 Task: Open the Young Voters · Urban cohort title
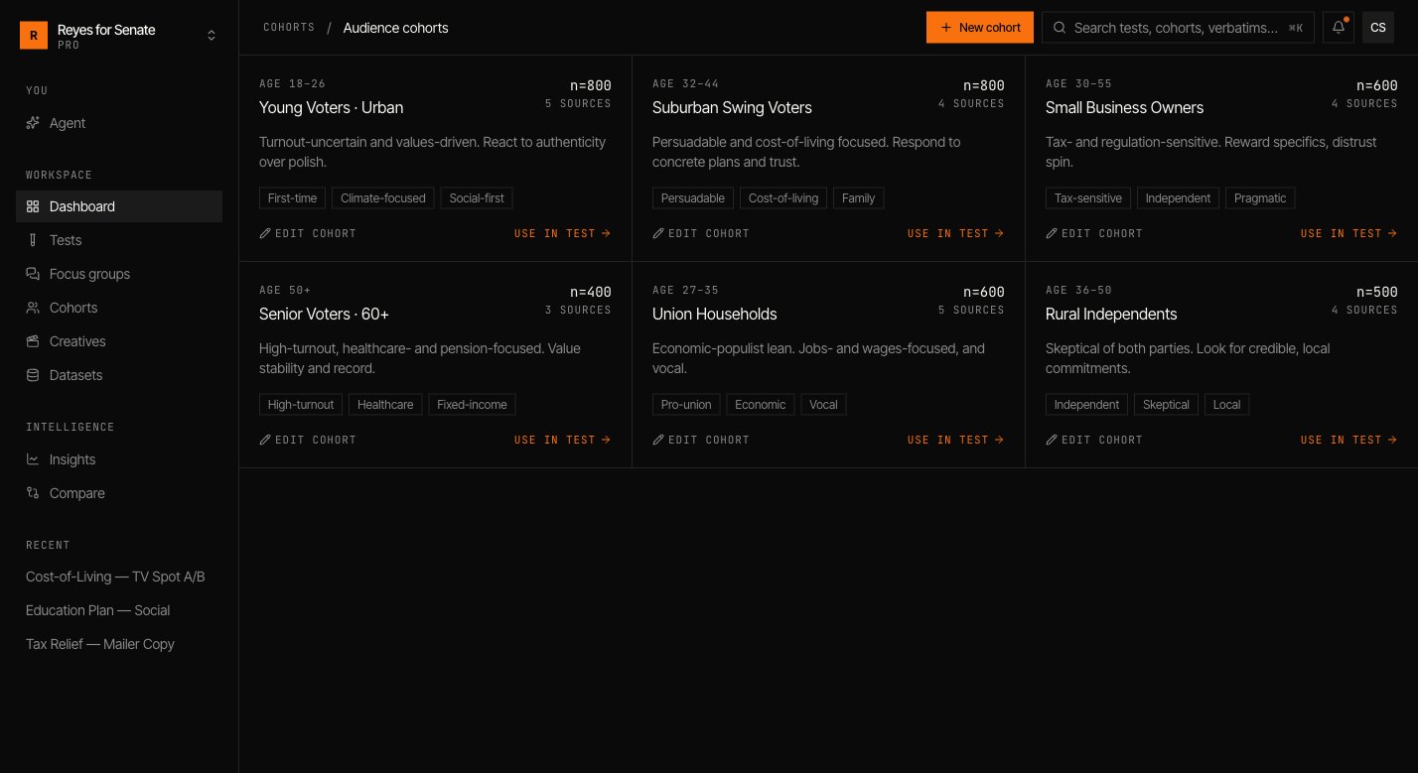[x=332, y=107]
